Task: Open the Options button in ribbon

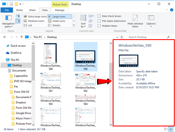Action: tap(151, 20)
